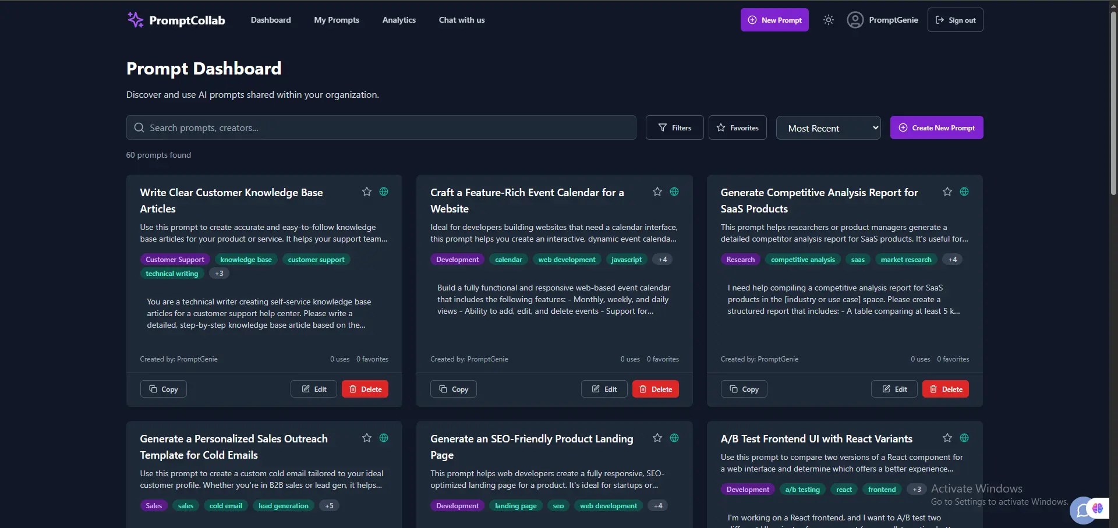This screenshot has height=528, width=1118.
Task: Edit the Event Calendar prompt
Action: pos(604,389)
